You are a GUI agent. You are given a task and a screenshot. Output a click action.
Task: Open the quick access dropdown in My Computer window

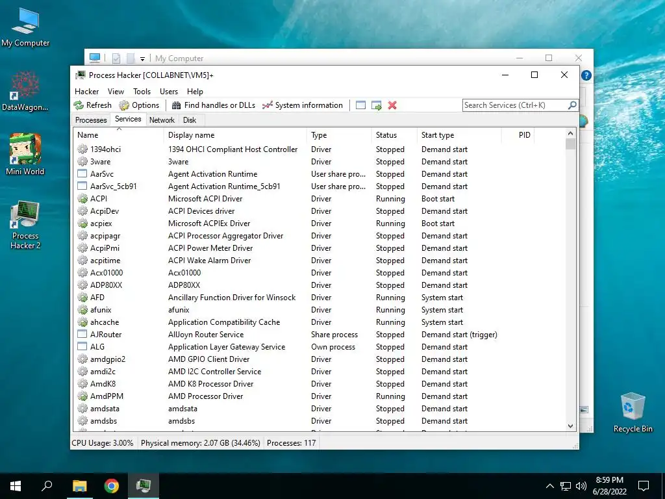142,58
